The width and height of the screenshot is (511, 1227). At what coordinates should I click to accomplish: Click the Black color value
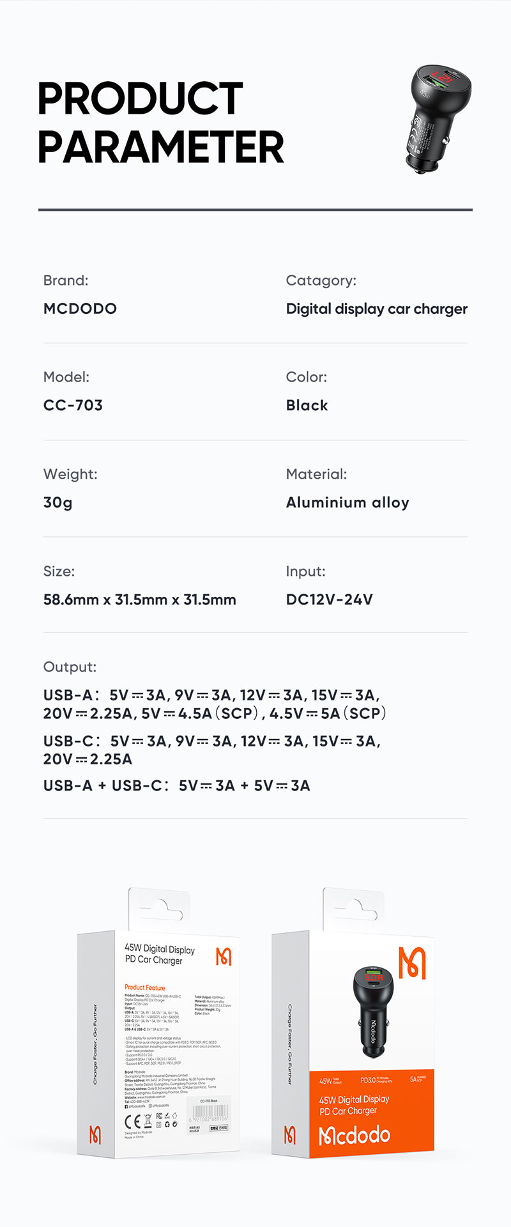click(x=307, y=405)
